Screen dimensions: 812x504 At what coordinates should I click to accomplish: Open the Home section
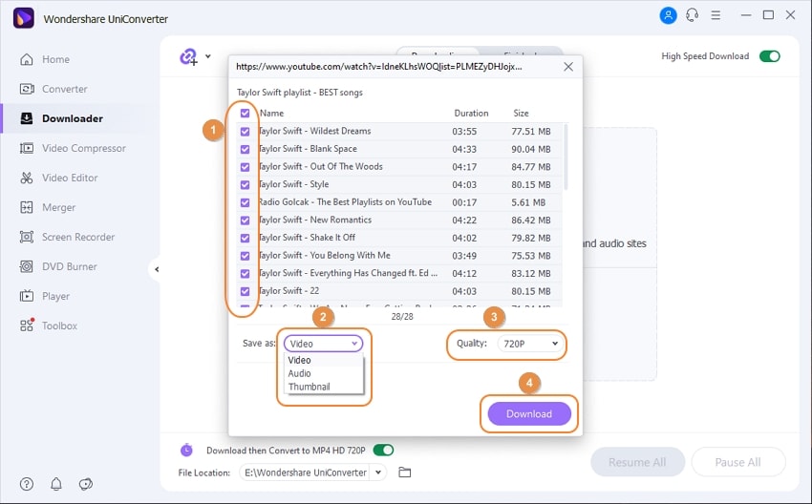pyautogui.click(x=56, y=59)
